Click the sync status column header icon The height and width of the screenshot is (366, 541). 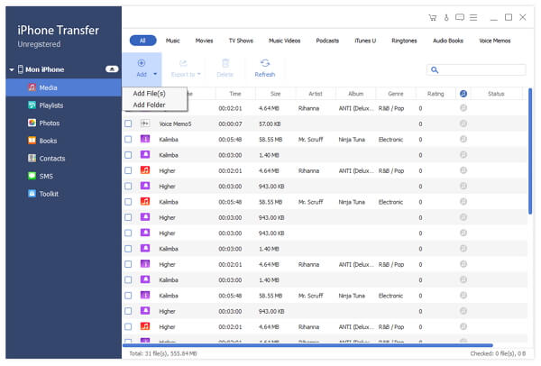pos(463,94)
